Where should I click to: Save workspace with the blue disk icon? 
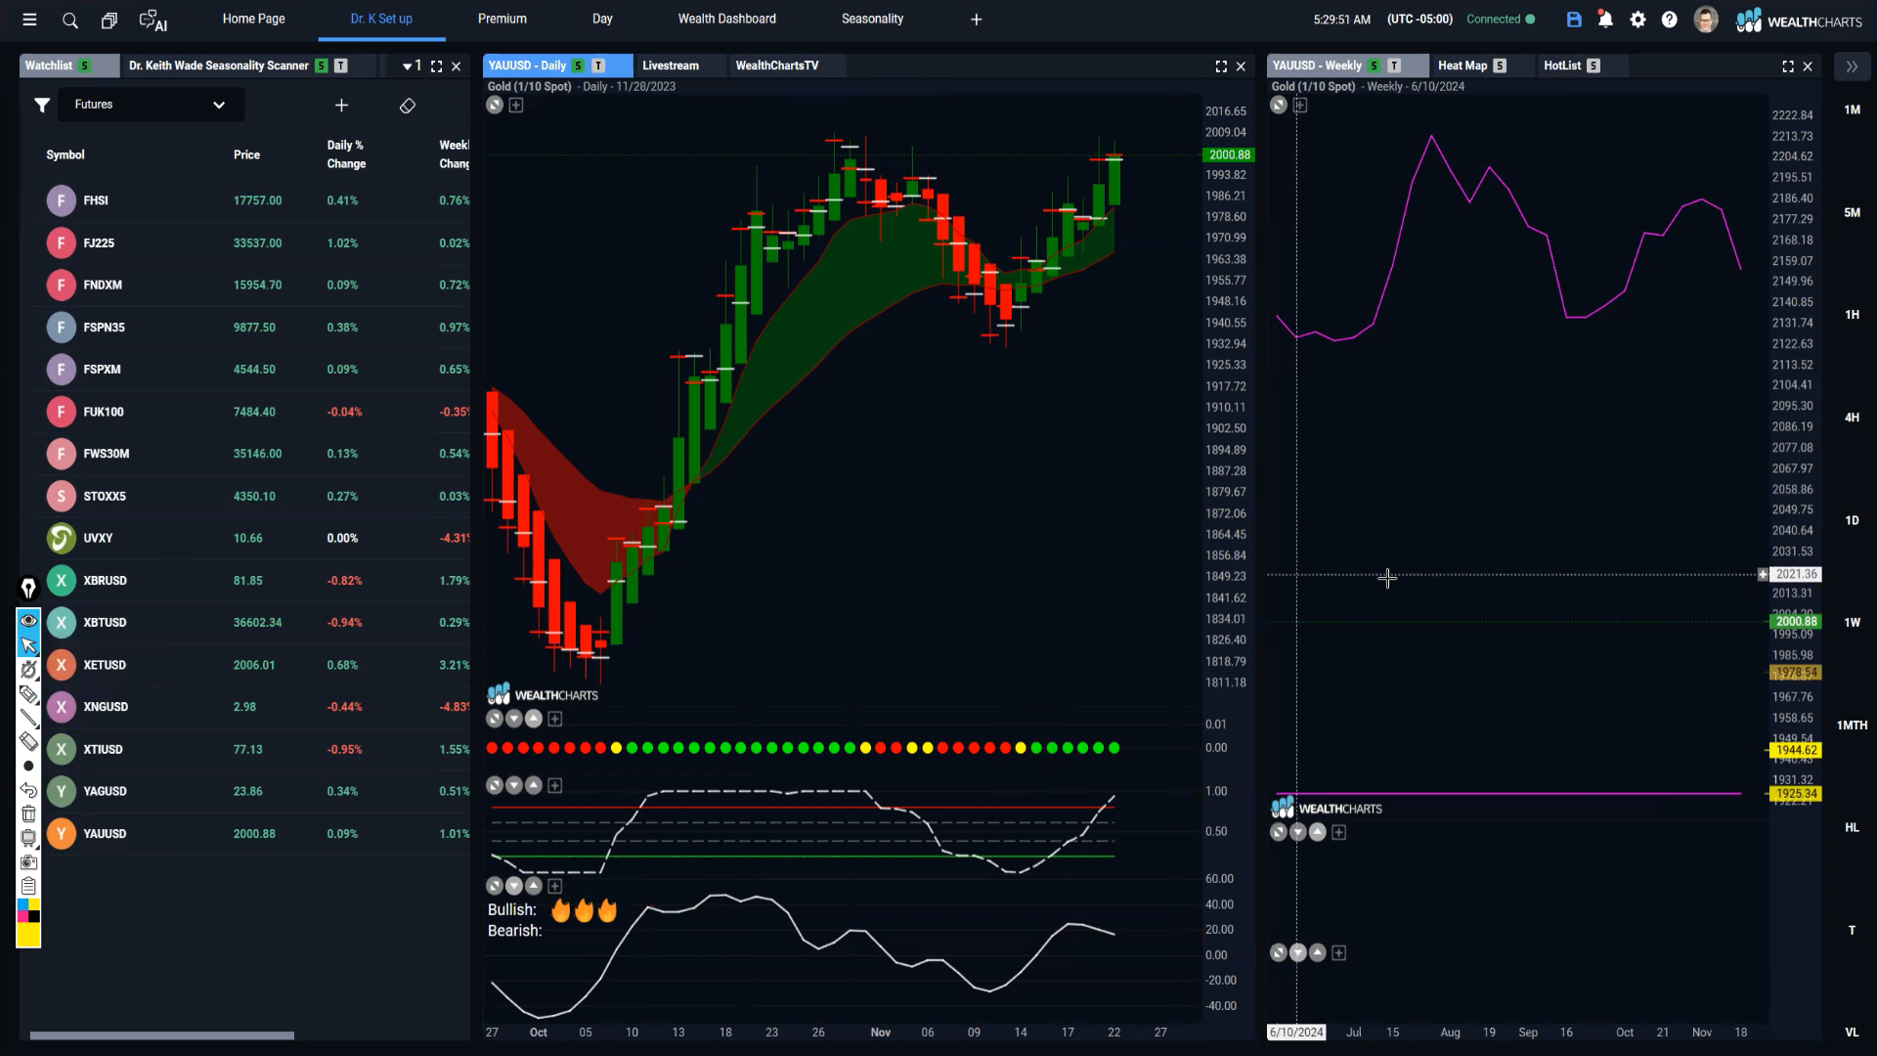click(1574, 20)
